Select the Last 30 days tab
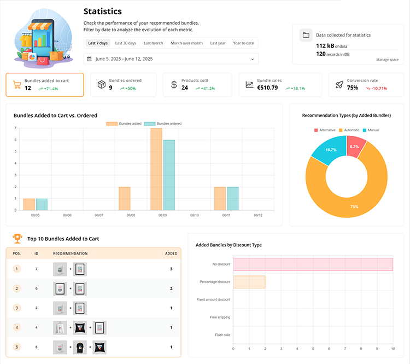 tap(126, 43)
